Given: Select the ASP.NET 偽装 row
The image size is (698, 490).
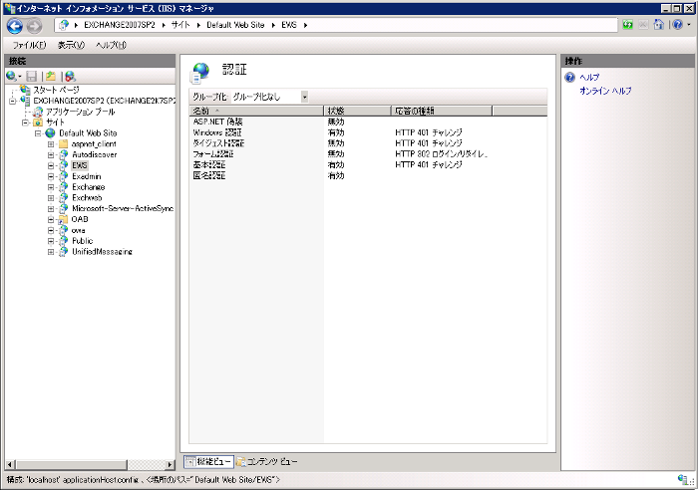Looking at the screenshot, I should (368, 122).
